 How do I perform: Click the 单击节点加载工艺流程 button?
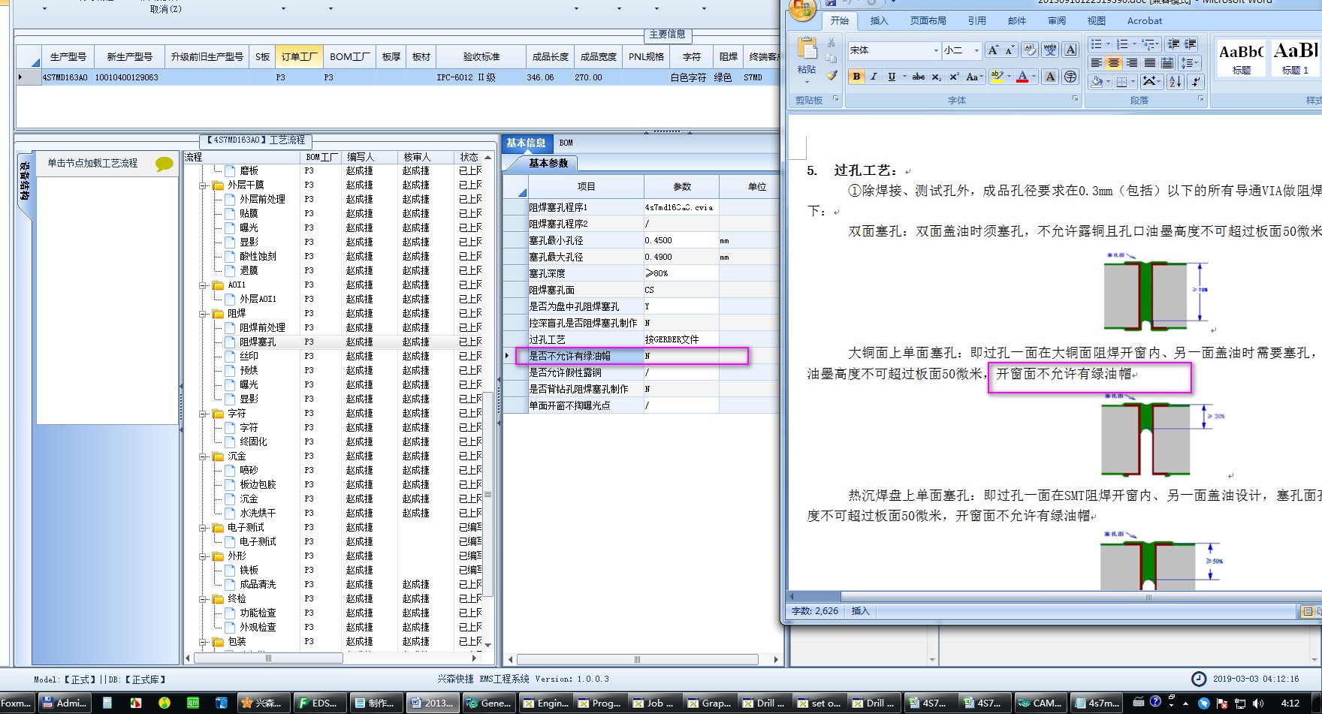click(x=93, y=163)
